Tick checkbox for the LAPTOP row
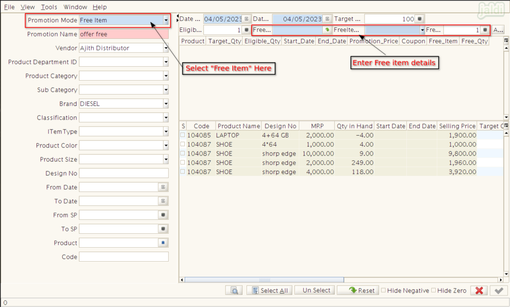 pyautogui.click(x=182, y=135)
